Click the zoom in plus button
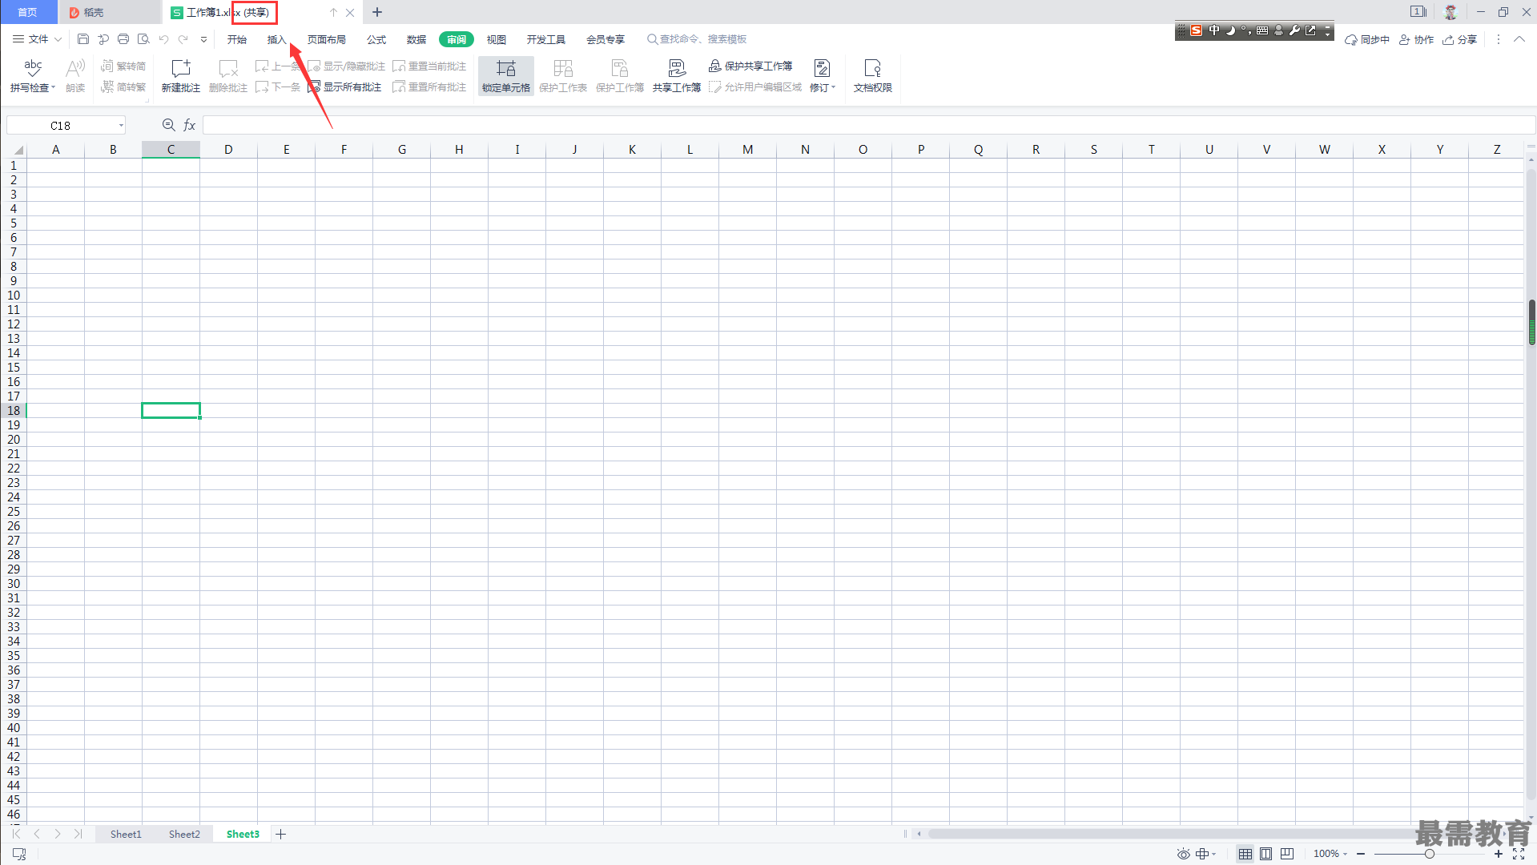The height and width of the screenshot is (865, 1537). [x=1498, y=854]
